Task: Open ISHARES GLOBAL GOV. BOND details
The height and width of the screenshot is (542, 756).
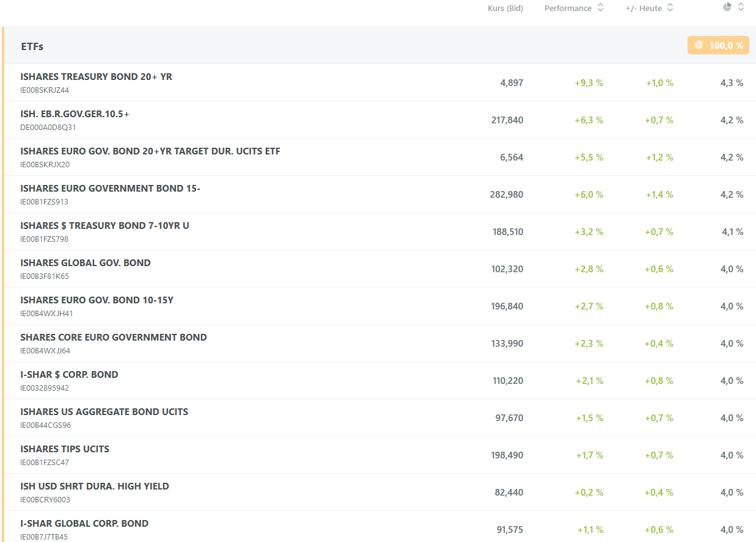Action: point(85,263)
